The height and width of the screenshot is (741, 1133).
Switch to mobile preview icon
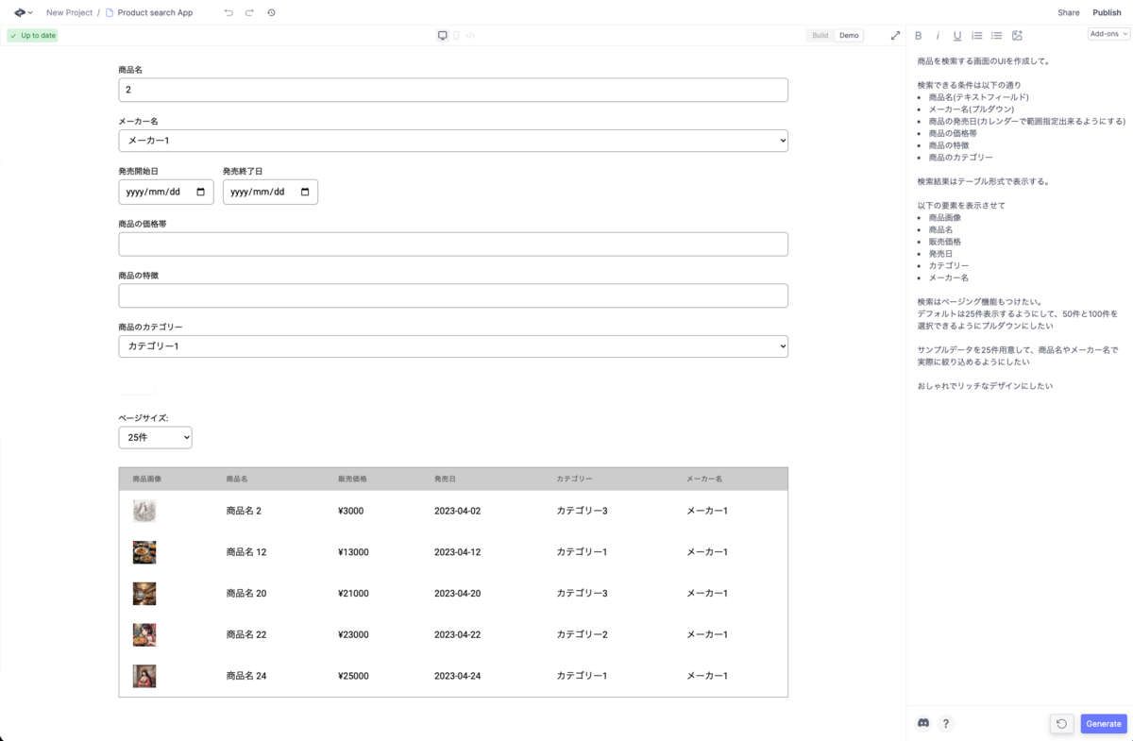point(457,35)
